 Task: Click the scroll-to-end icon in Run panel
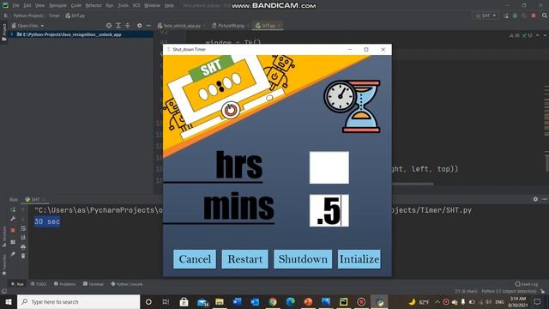click(23, 238)
